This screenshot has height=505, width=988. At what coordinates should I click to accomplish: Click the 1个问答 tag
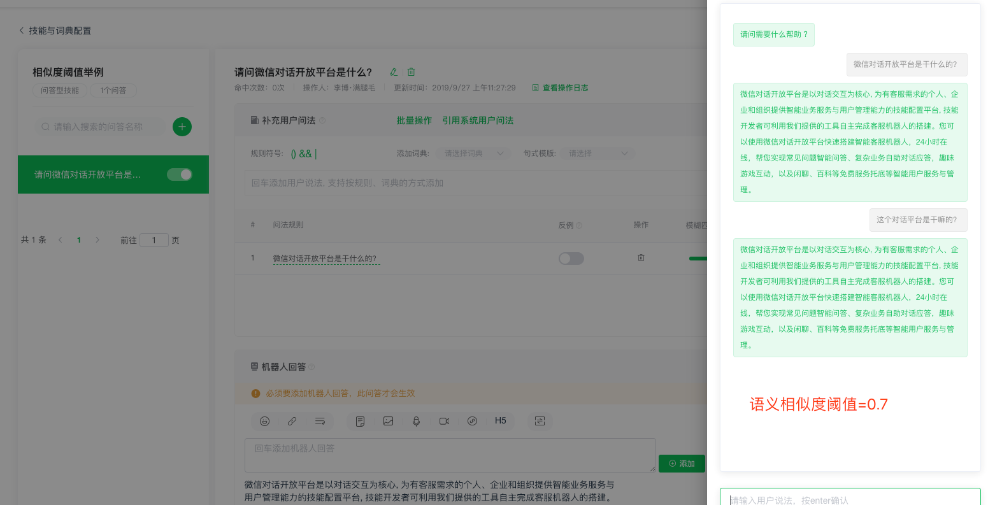(x=113, y=90)
